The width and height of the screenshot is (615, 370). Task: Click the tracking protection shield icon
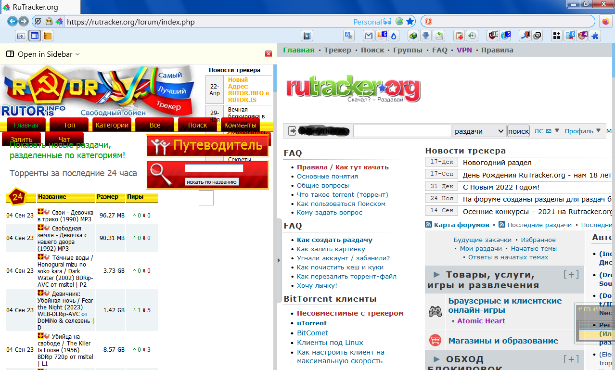coord(38,22)
